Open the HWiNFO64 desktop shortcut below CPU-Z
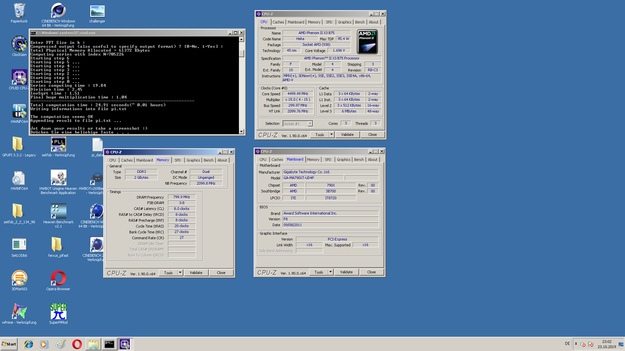Image resolution: width=625 pixels, height=351 pixels. (x=19, y=113)
